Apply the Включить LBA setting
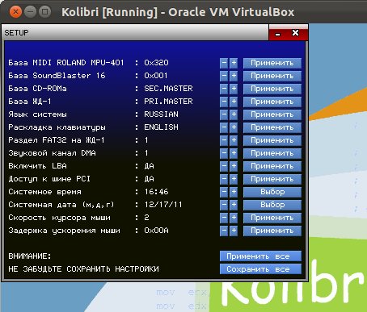Image resolution: width=367 pixels, height=312 pixels. [x=272, y=166]
